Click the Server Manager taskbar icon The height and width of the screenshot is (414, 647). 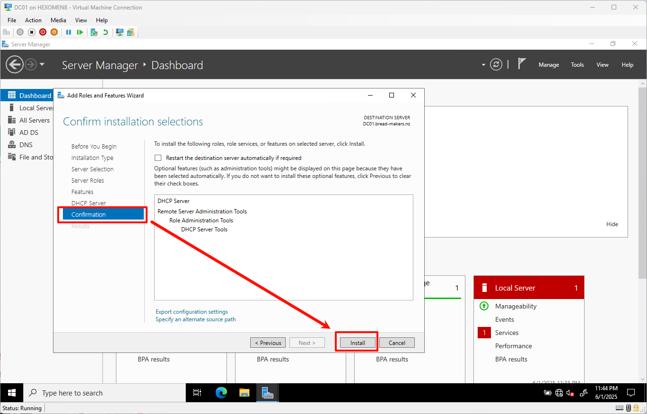(268, 393)
